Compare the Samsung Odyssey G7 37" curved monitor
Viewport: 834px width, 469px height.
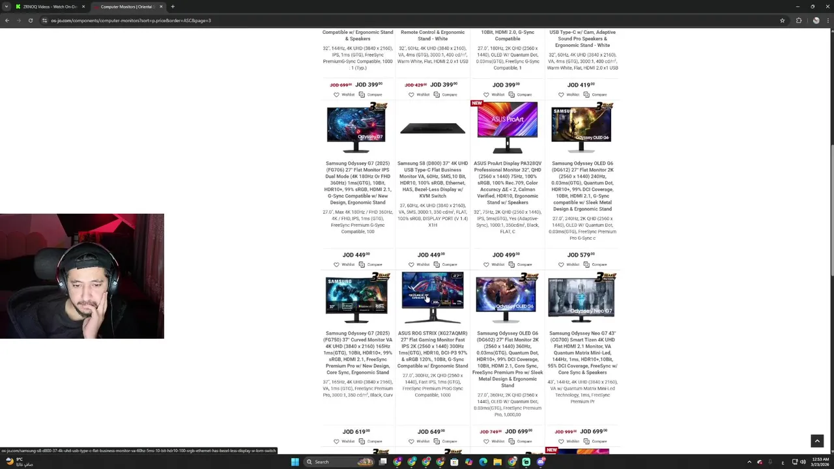(x=370, y=441)
